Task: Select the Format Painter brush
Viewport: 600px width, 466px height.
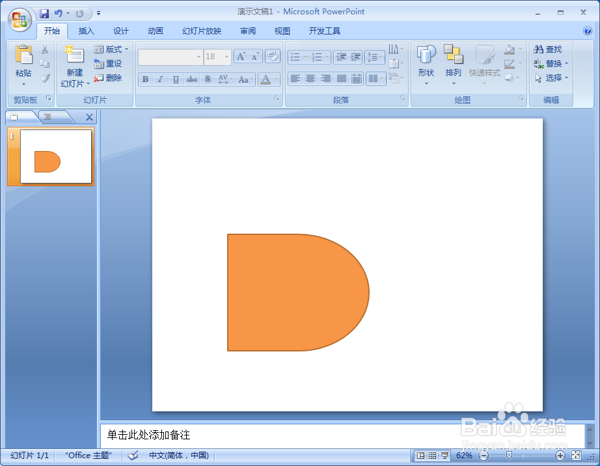Action: [45, 78]
